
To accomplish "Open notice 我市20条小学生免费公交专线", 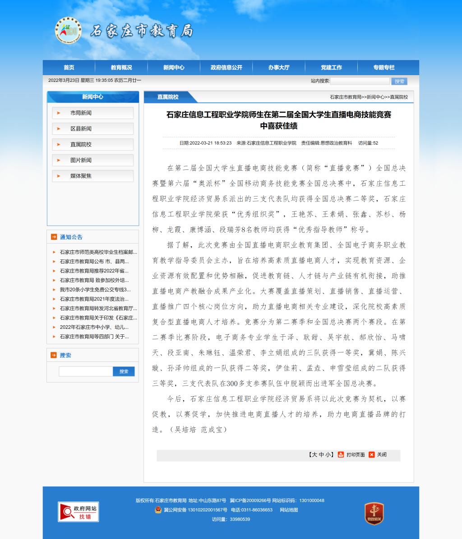I will (95, 290).
